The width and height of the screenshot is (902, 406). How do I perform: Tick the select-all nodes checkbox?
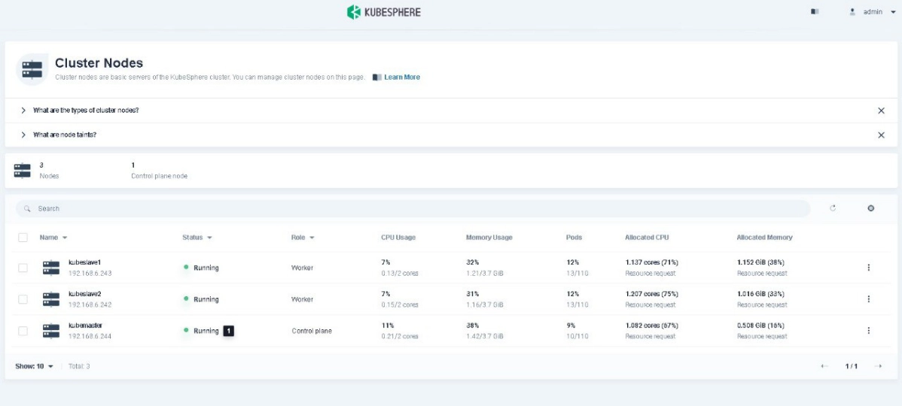coord(23,237)
